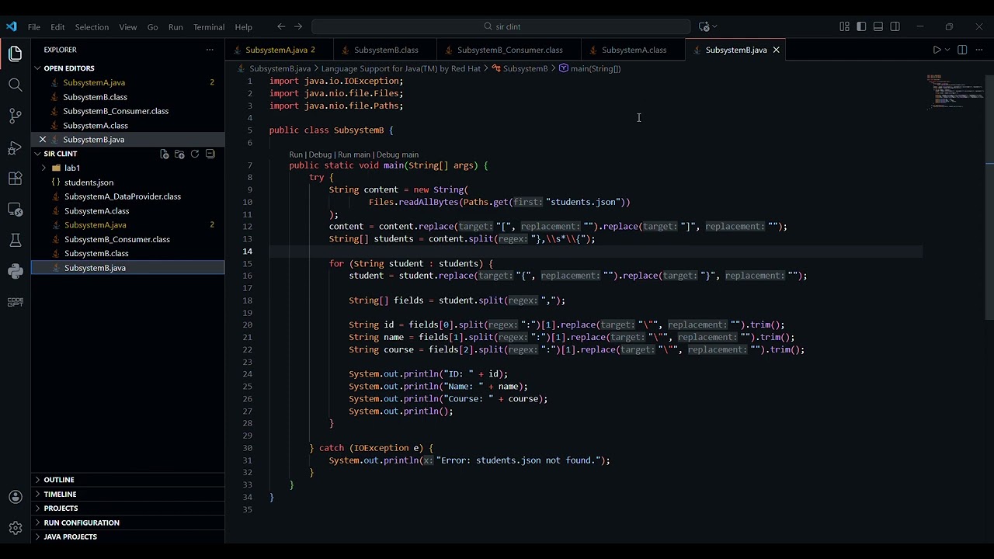Open the View menu
This screenshot has width=994, height=559.
coord(128,26)
